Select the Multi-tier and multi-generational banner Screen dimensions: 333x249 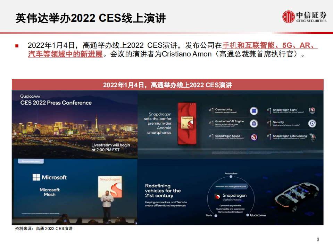pos(231,186)
